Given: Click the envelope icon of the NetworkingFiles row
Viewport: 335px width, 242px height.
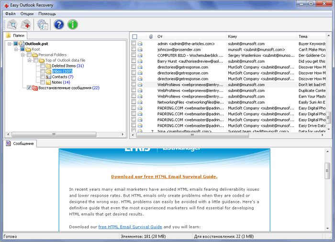Looking at the screenshot, I should pyautogui.click(x=140, y=102).
